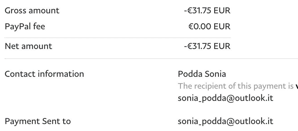Viewport: 298px width, 131px height.
Task: Click the EUR currency code in Gross amount row
Action: pos(222,11)
